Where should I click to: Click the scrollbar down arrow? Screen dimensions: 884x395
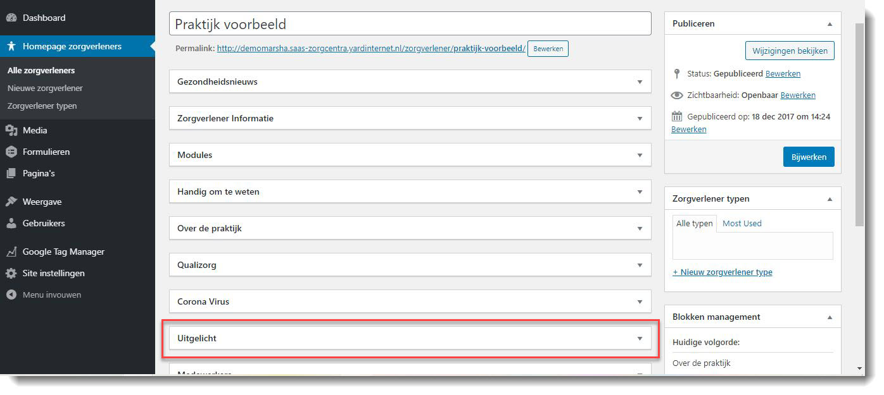(859, 368)
